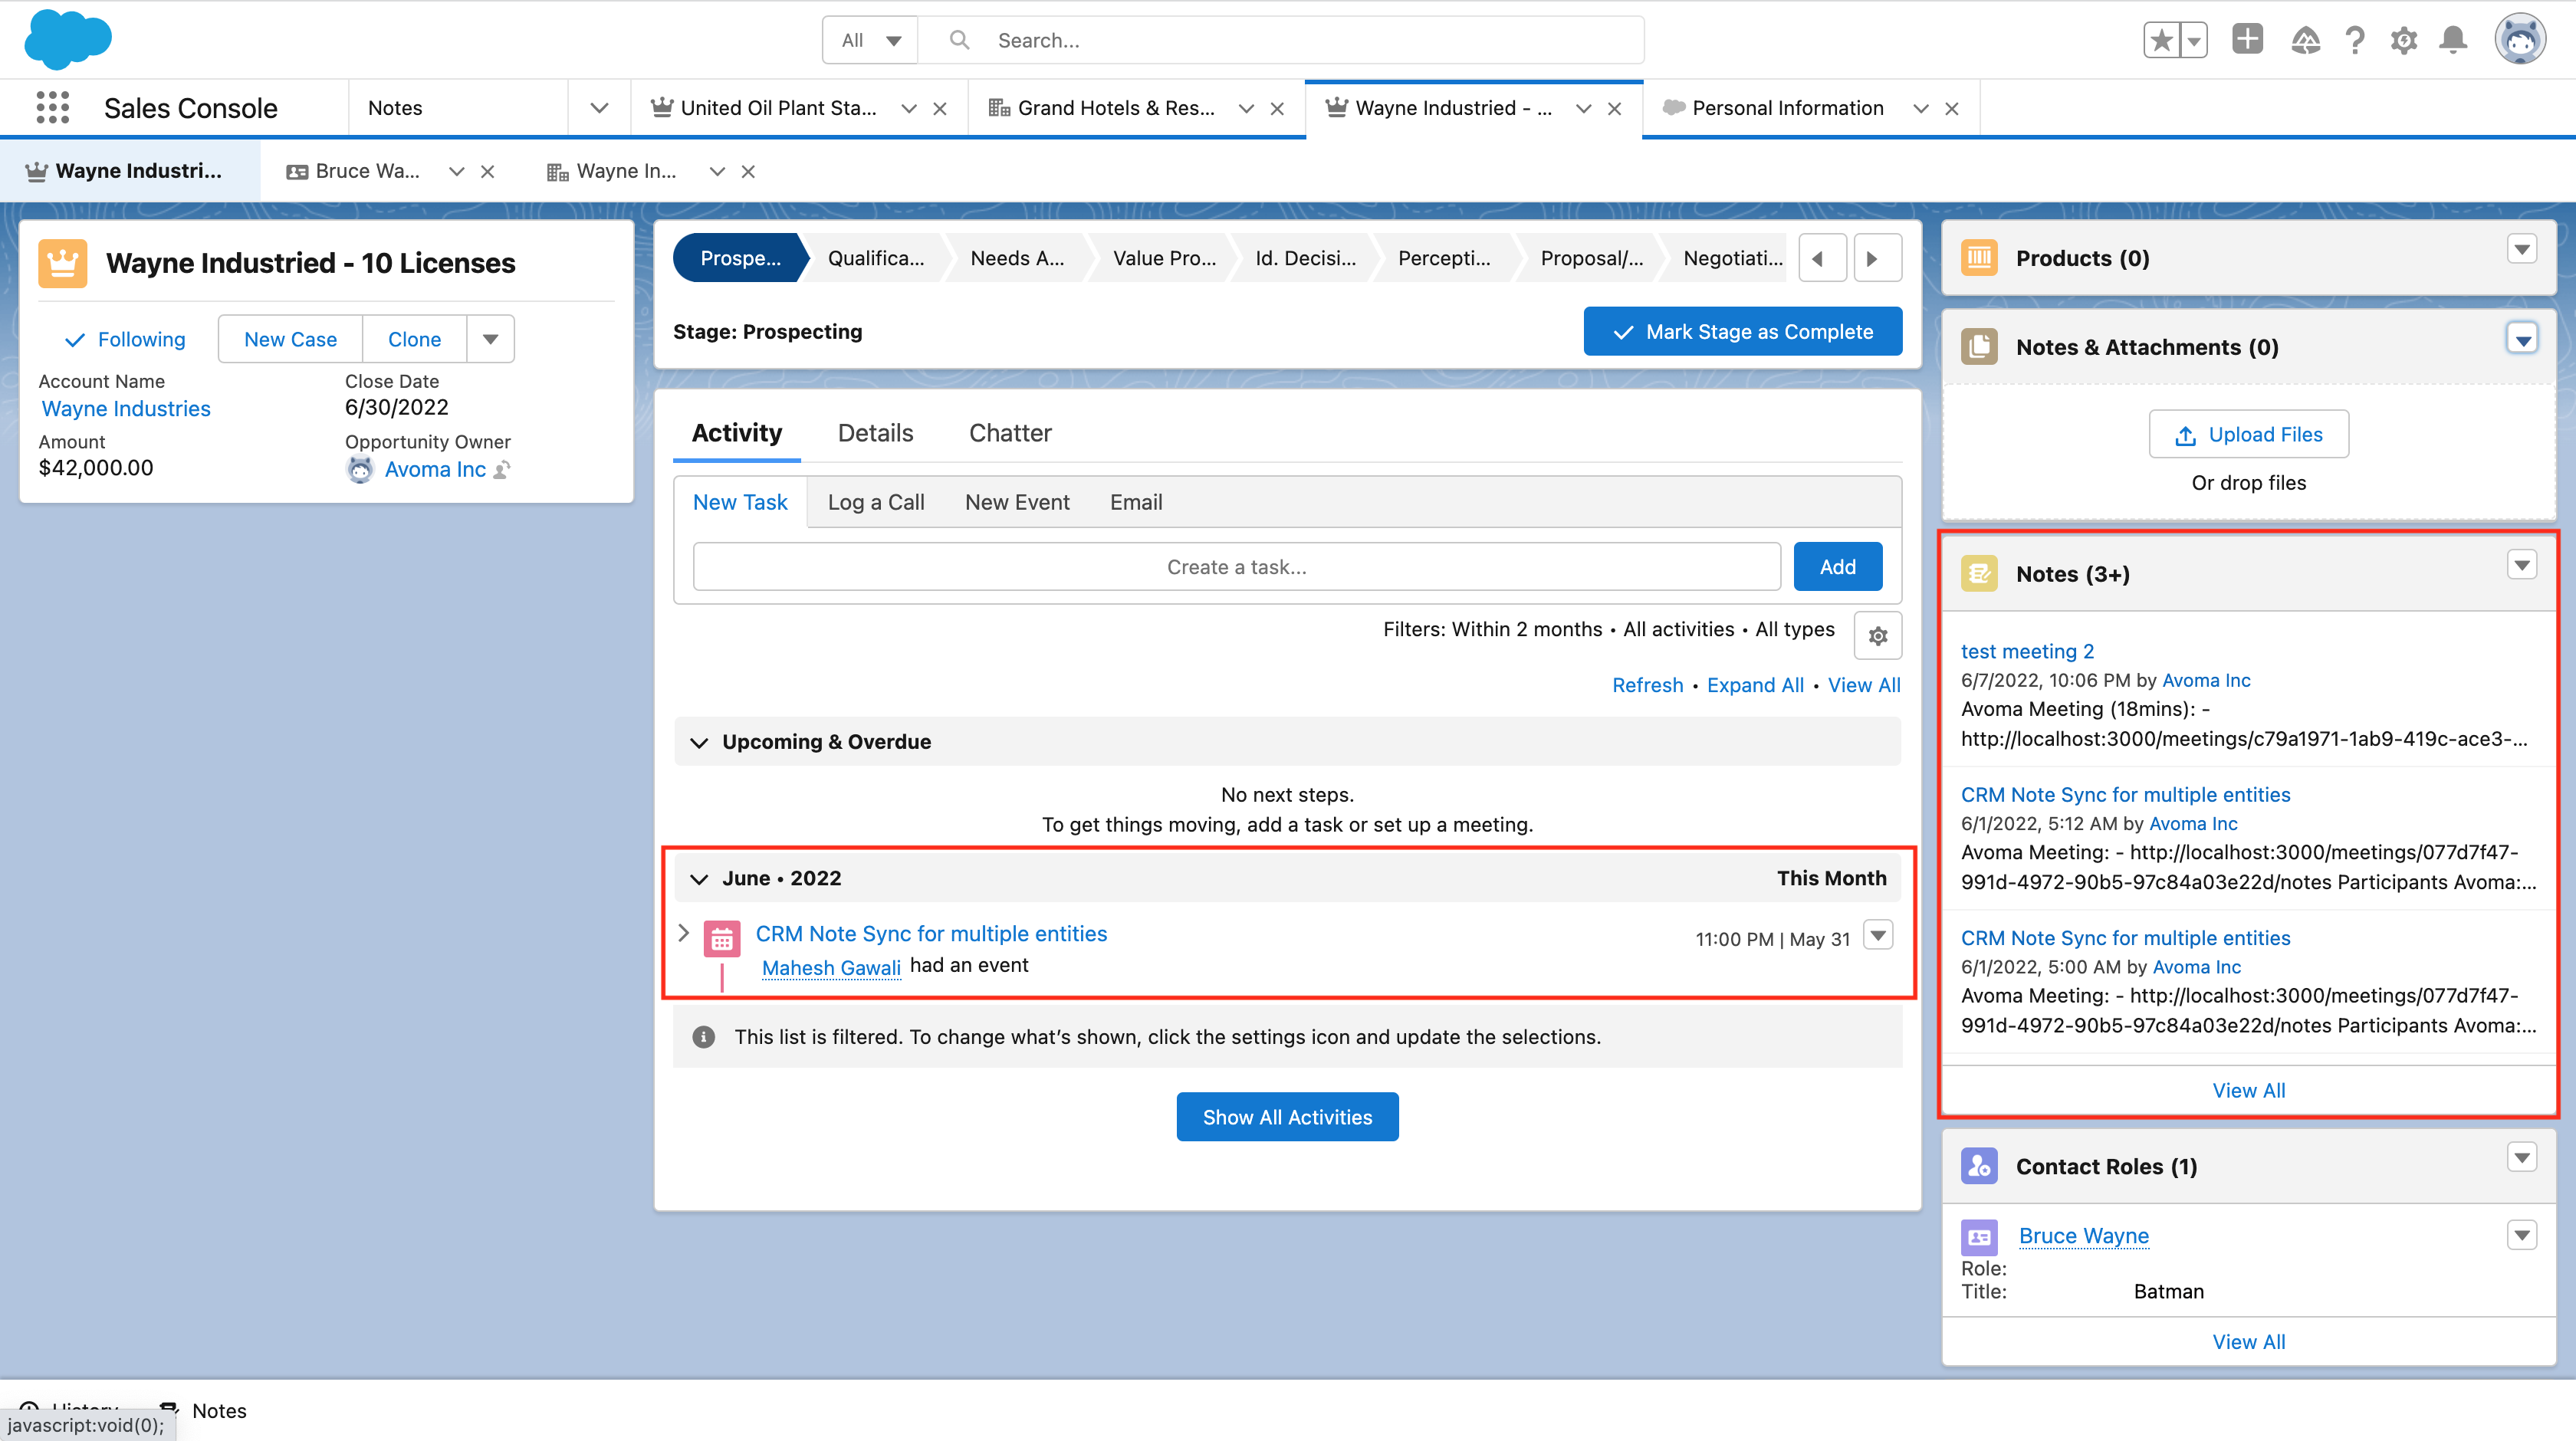Image resolution: width=2576 pixels, height=1441 pixels.
Task: Select the Needs Analysis stage
Action: pos(1017,258)
